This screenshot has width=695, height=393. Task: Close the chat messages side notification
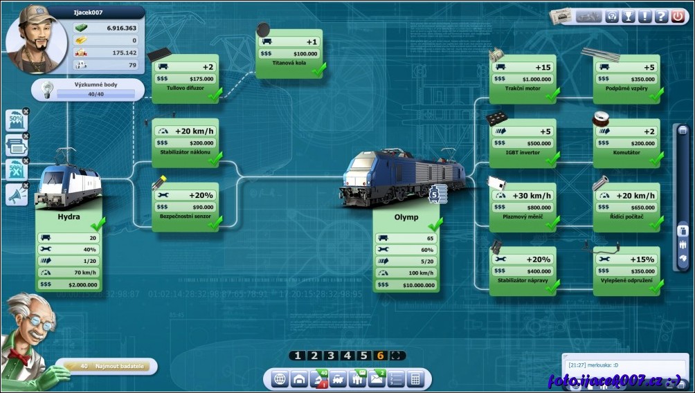pos(26,136)
